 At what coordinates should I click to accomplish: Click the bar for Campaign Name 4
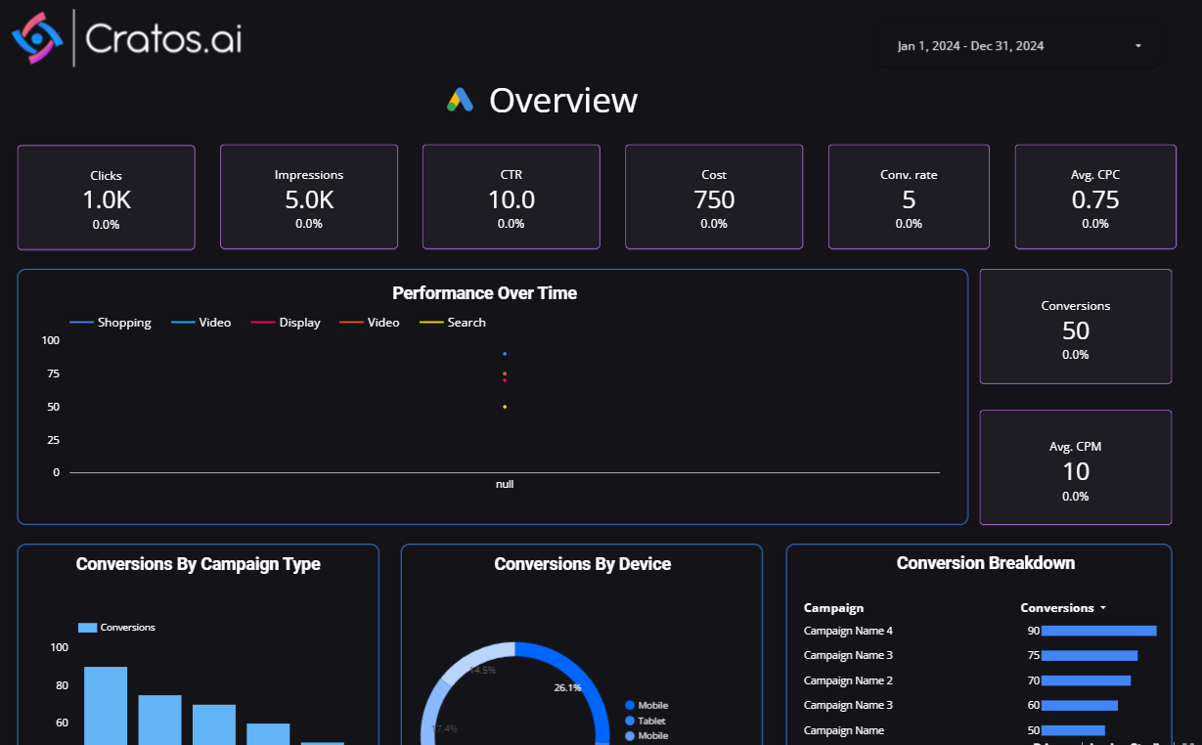[1099, 631]
